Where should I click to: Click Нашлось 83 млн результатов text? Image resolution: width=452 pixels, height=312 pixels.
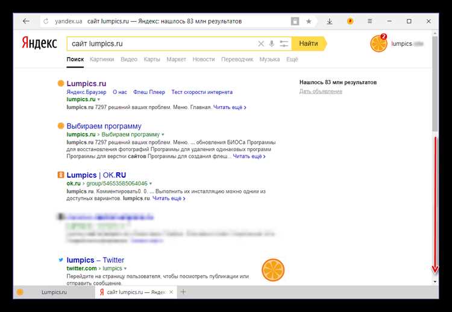point(338,83)
